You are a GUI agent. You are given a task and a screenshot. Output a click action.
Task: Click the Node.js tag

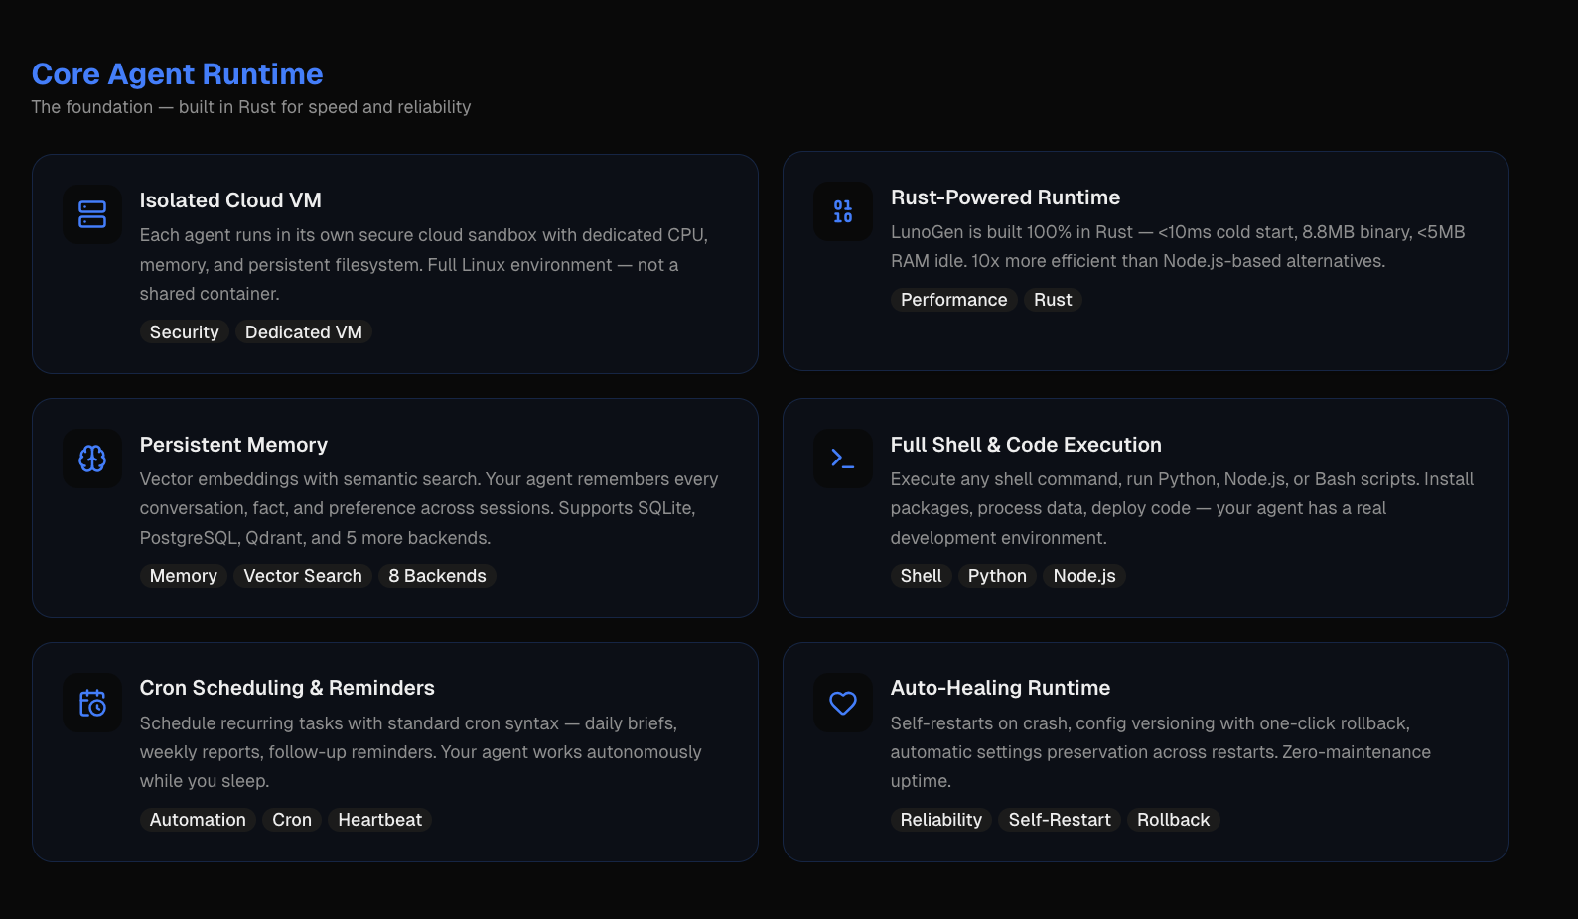pos(1084,576)
